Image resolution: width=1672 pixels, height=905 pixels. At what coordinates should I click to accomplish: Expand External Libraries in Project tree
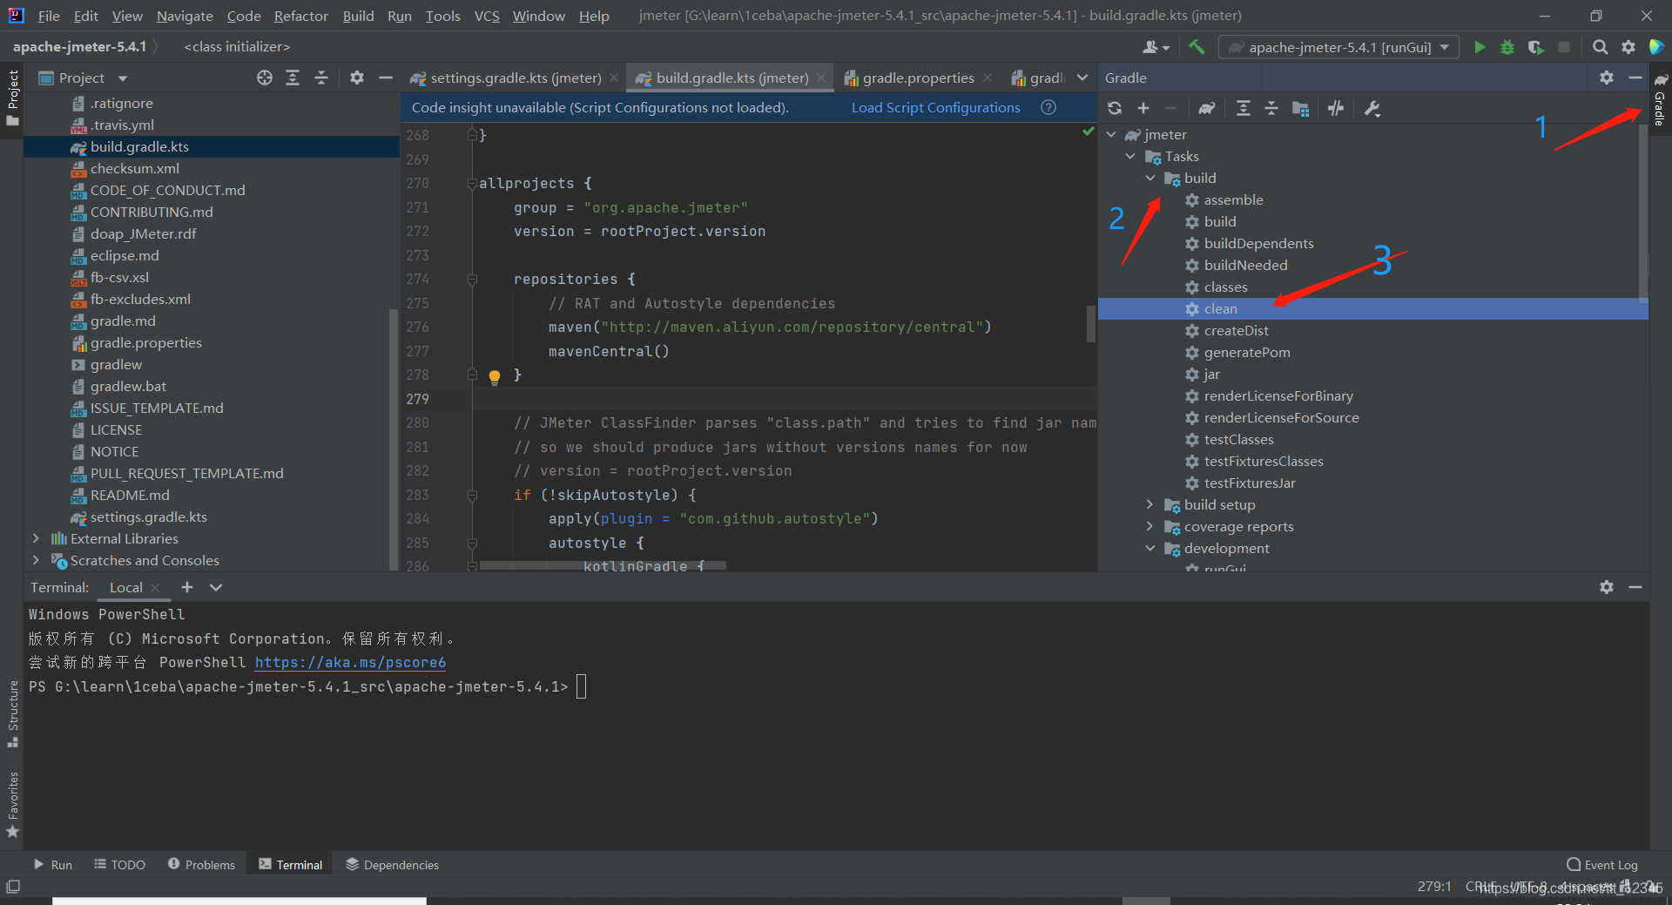point(36,538)
